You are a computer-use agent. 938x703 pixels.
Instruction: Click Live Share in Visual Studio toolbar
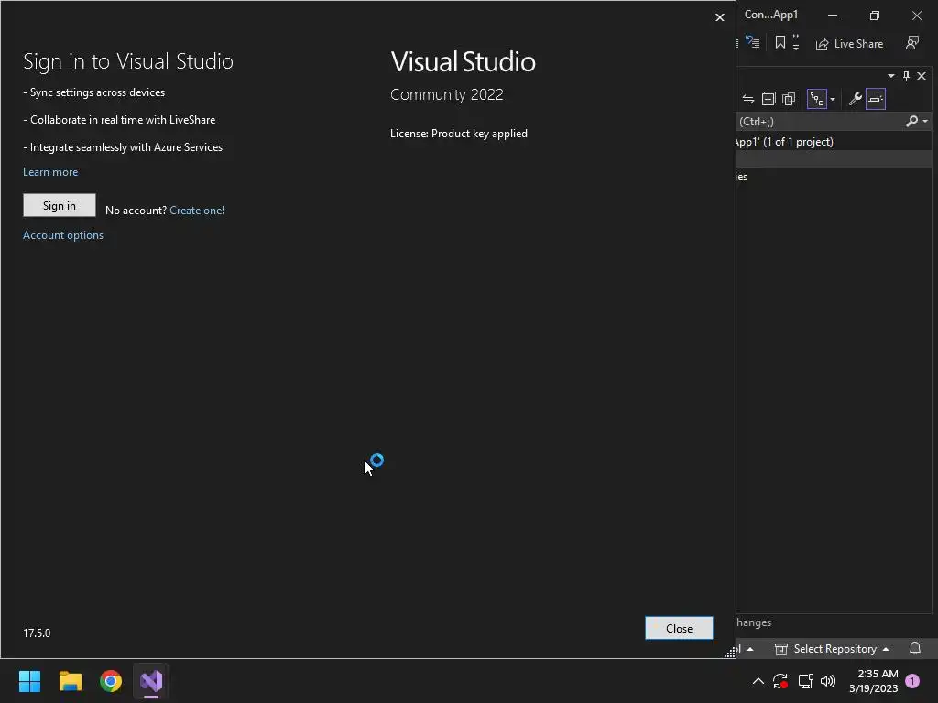pyautogui.click(x=849, y=44)
